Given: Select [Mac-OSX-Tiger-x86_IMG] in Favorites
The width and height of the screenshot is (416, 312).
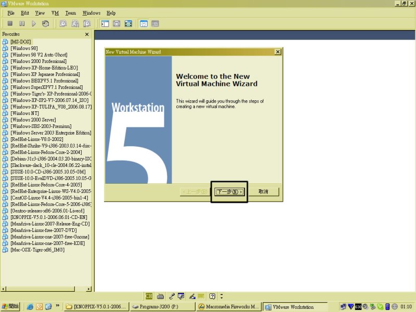Looking at the screenshot, I should tap(37, 250).
